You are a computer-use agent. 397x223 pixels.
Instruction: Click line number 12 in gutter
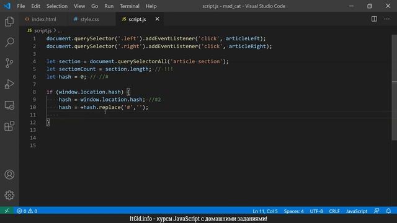coord(33,123)
